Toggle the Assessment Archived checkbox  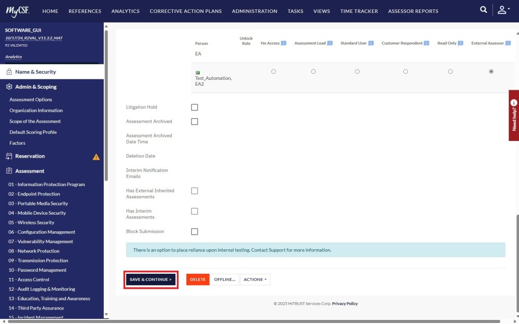(x=195, y=122)
